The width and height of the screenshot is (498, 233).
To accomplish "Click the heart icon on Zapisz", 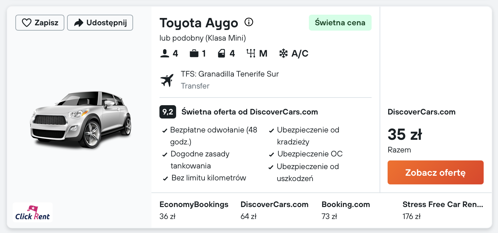I will coord(26,23).
